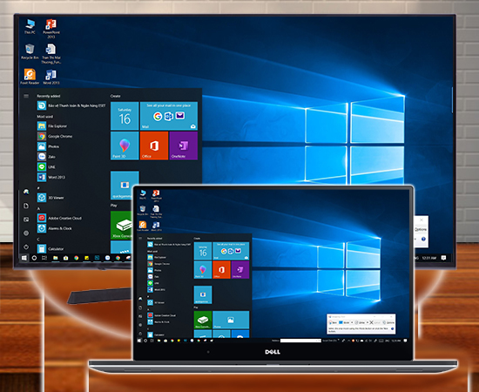Viewport: 479px width, 392px height.
Task: Click letter A header in monitor app list
Action: pyautogui.click(x=38, y=208)
